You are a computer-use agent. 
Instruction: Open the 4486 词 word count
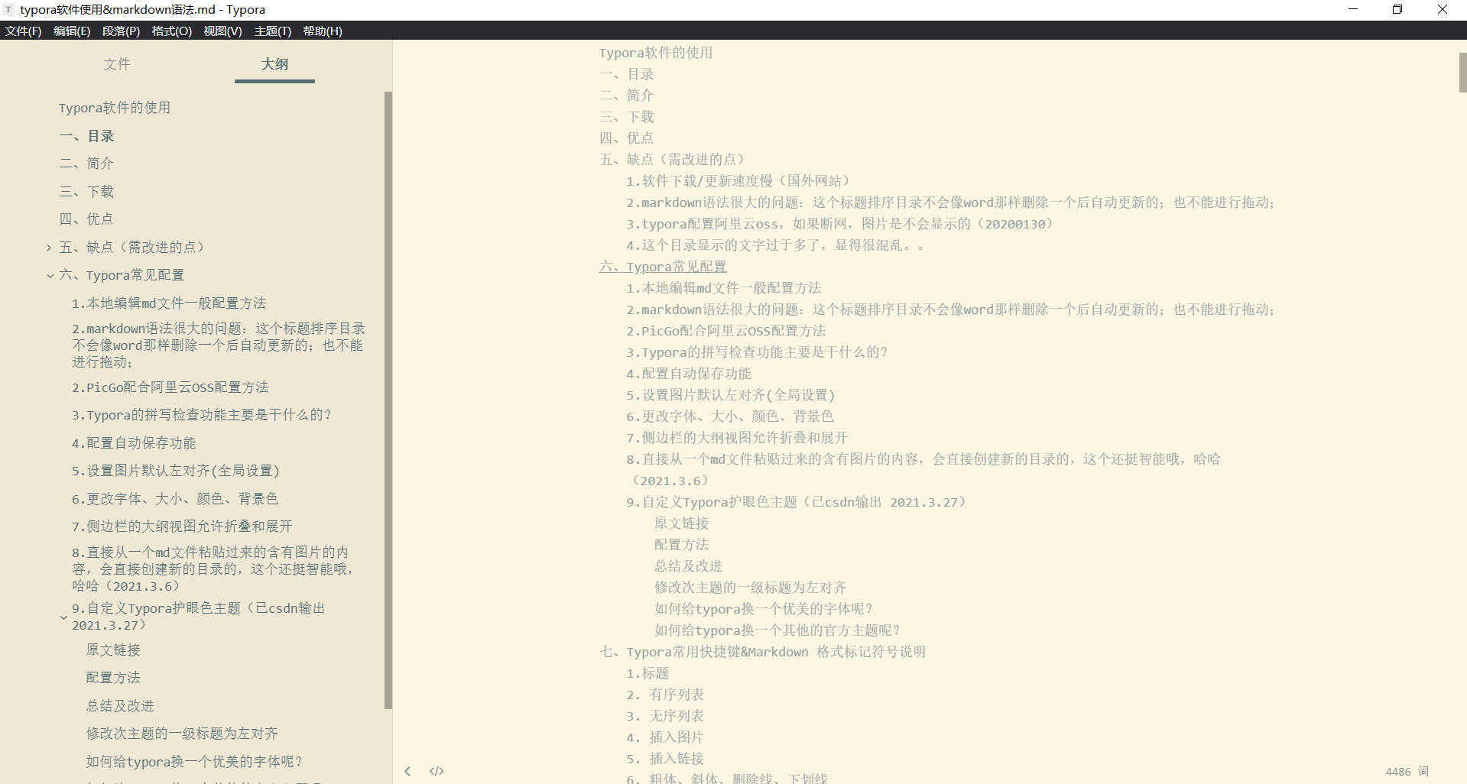[x=1407, y=772]
